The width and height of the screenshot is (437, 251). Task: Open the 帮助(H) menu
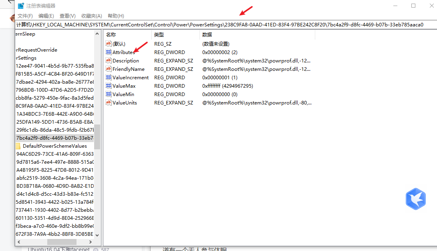(116, 16)
